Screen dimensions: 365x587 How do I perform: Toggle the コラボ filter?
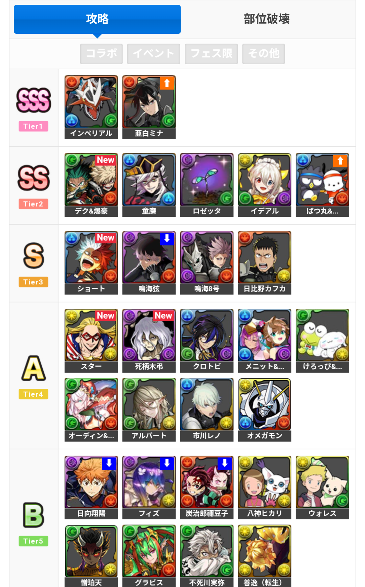(101, 54)
